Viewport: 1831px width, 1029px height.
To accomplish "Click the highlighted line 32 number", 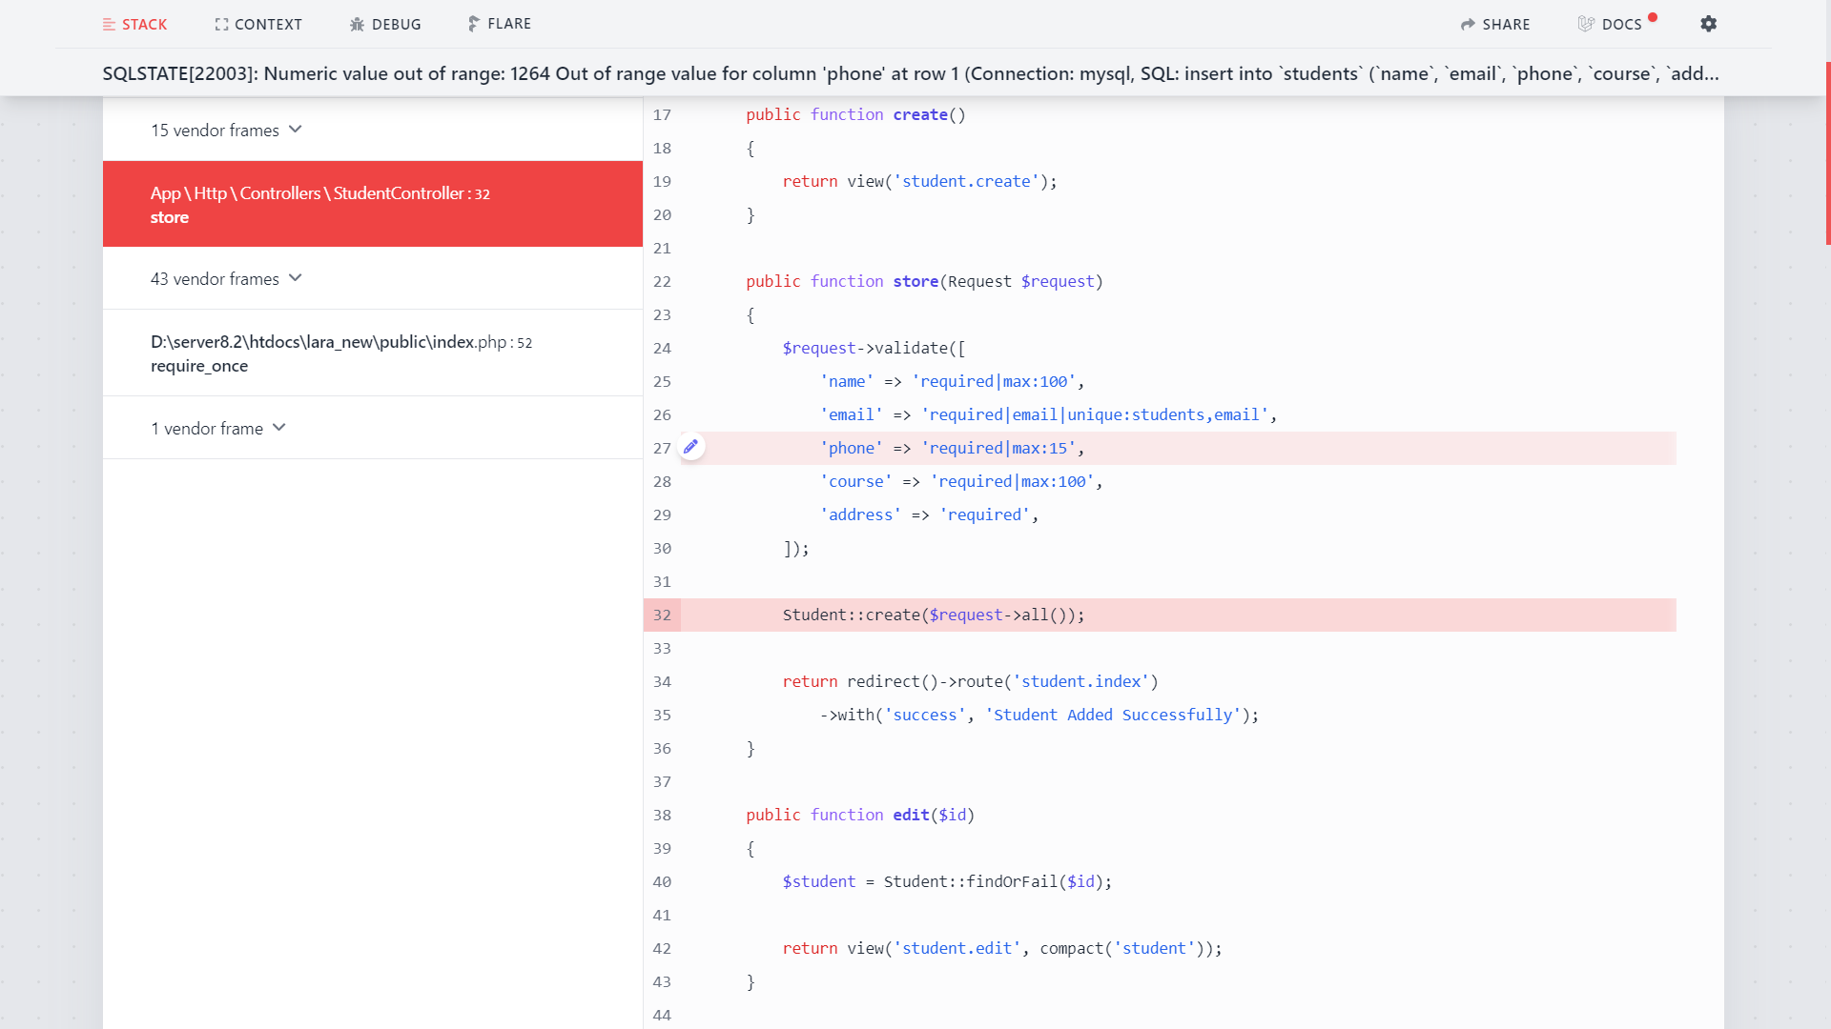I will 662,615.
